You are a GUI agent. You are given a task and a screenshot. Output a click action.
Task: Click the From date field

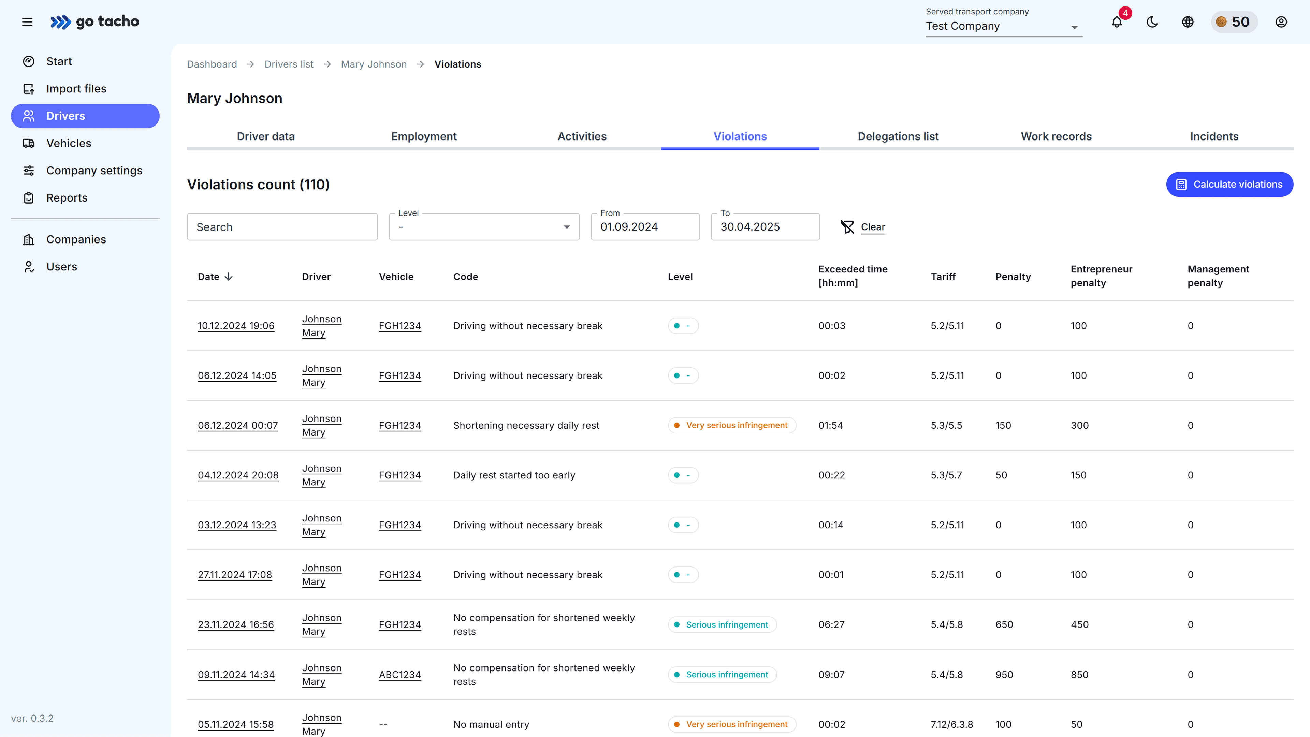pyautogui.click(x=645, y=227)
